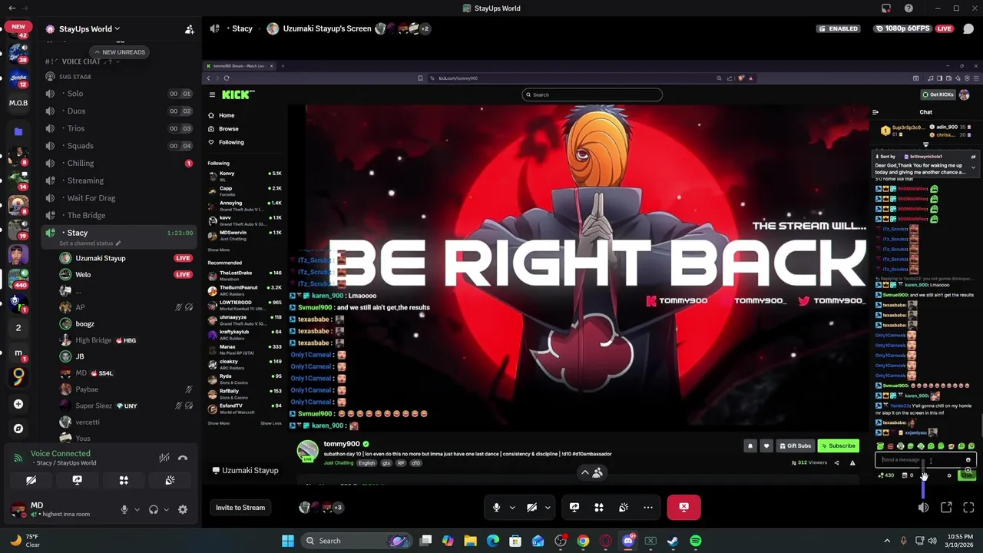Toggle deafen headphones in user panel
Image resolution: width=983 pixels, height=553 pixels.
[x=154, y=509]
